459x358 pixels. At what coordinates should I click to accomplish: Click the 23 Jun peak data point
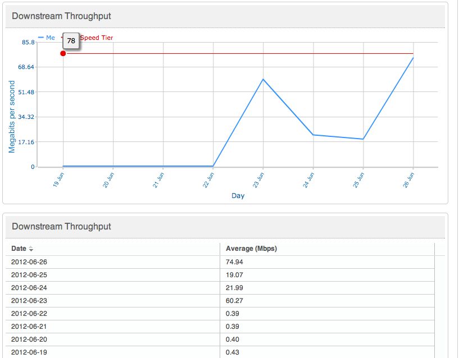click(x=263, y=79)
